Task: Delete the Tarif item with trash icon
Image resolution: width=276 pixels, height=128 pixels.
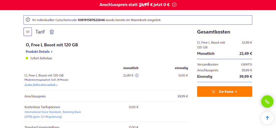Action: point(52,32)
